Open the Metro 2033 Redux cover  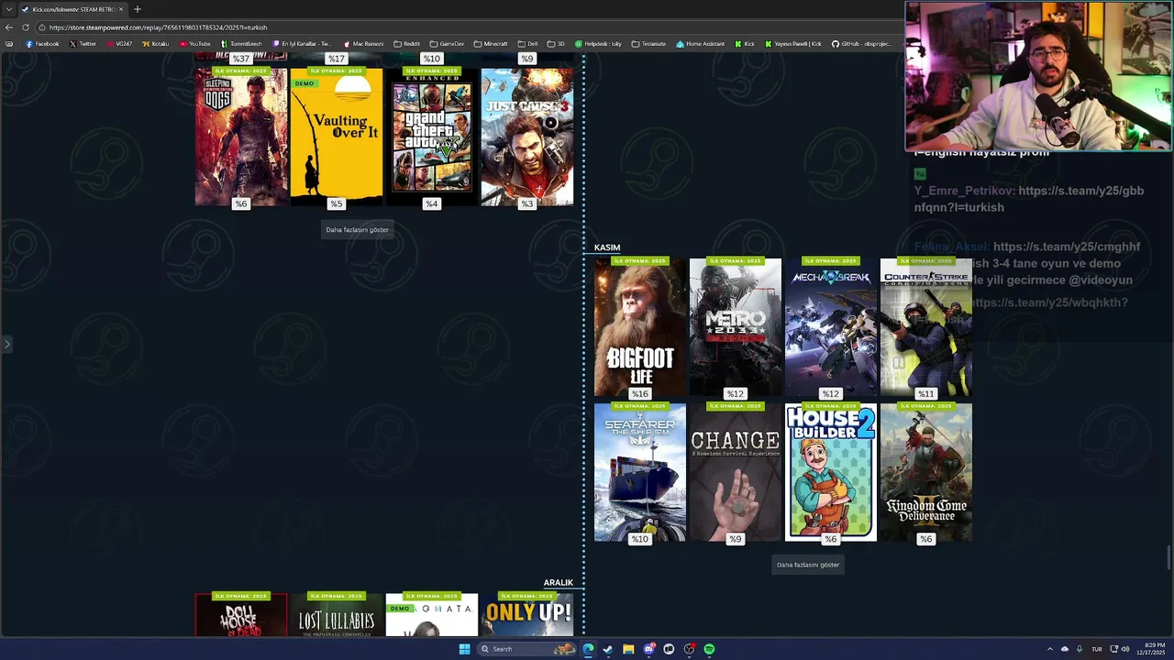pyautogui.click(x=735, y=327)
